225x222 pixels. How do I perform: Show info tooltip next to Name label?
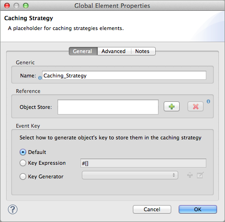[x=40, y=78]
